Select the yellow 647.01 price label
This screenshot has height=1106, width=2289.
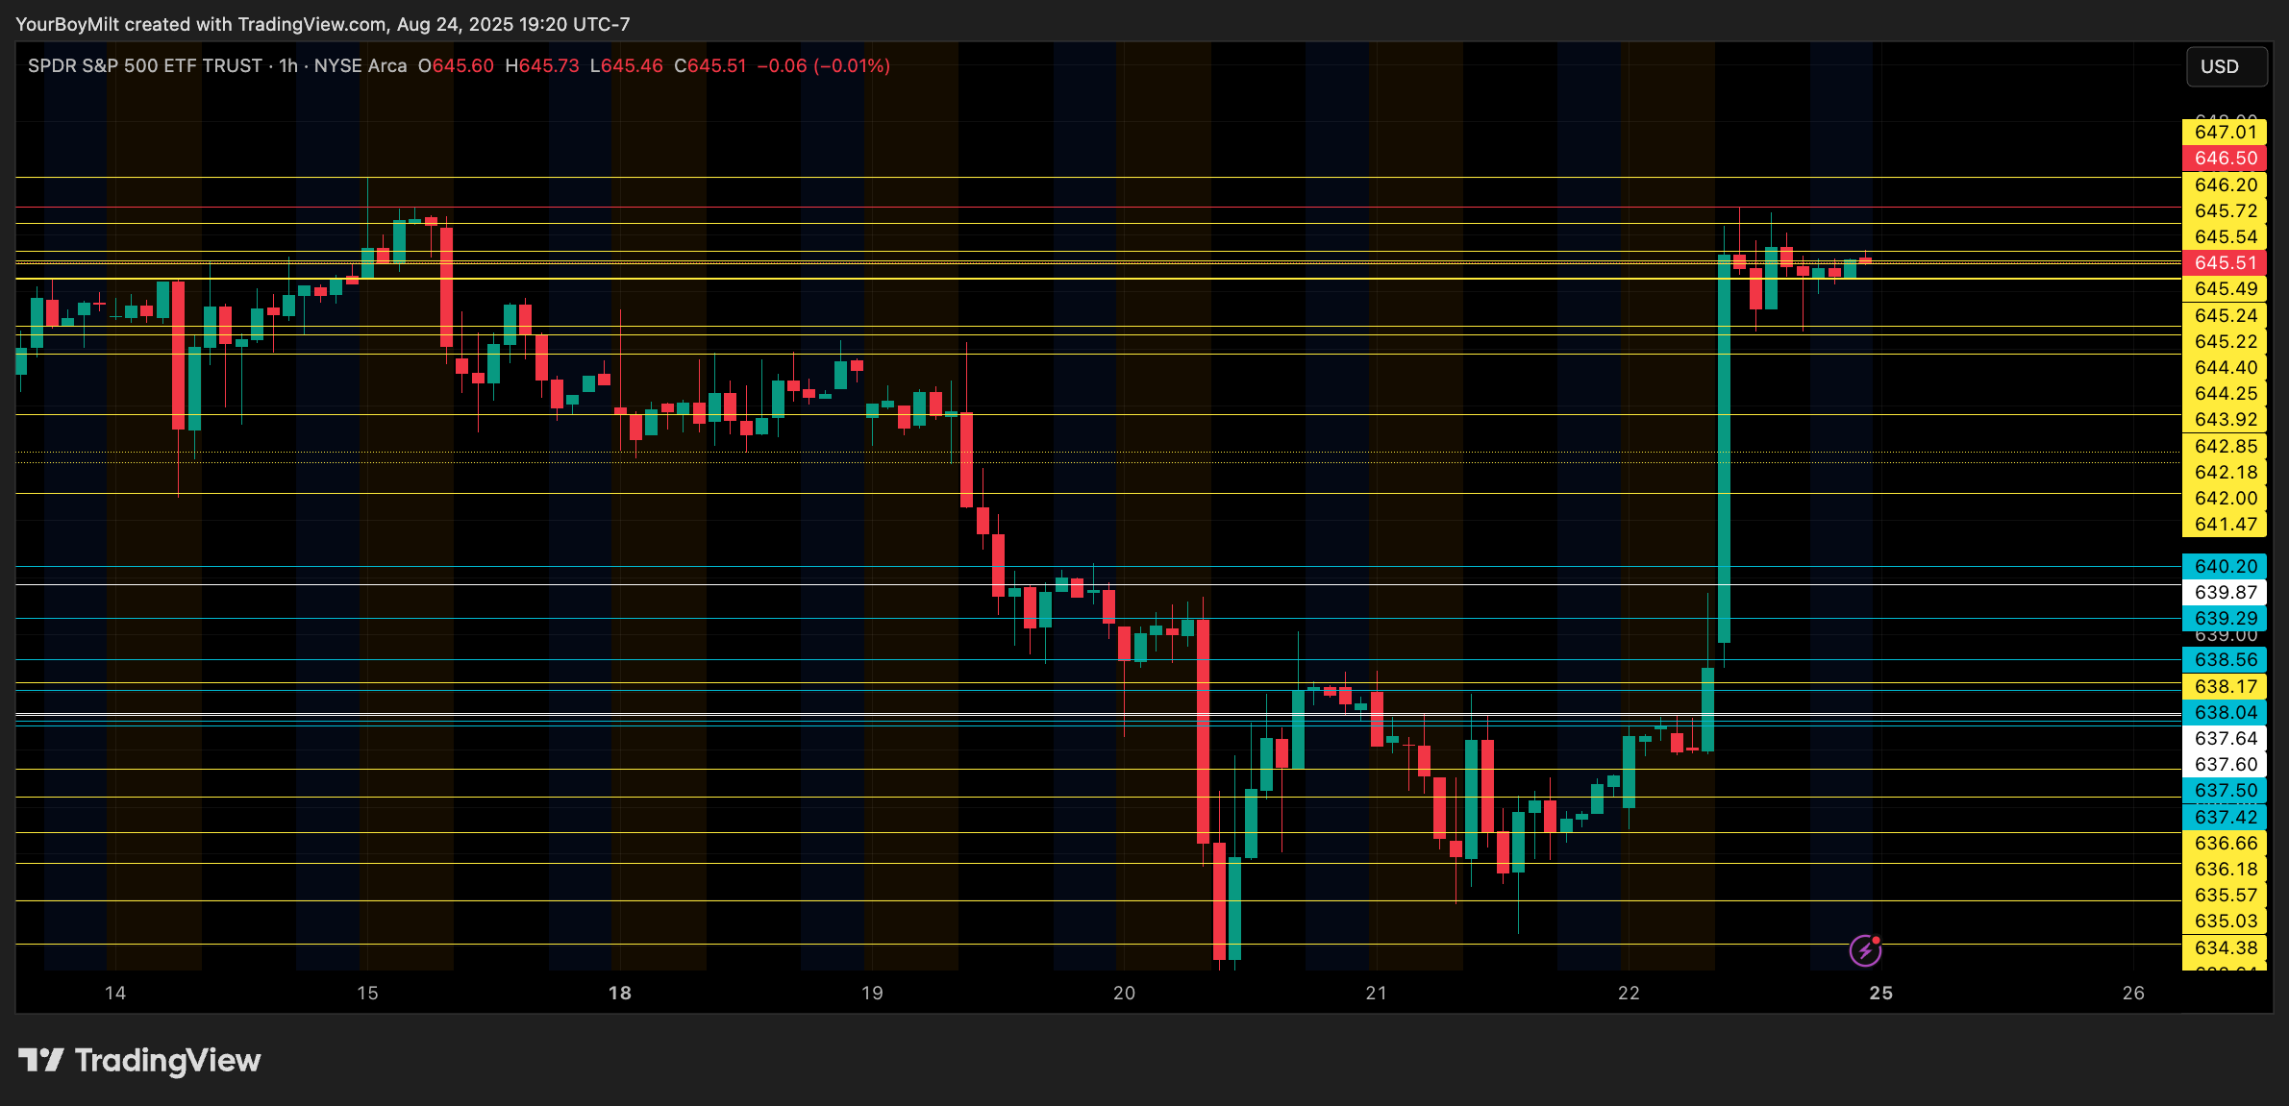point(2225,133)
